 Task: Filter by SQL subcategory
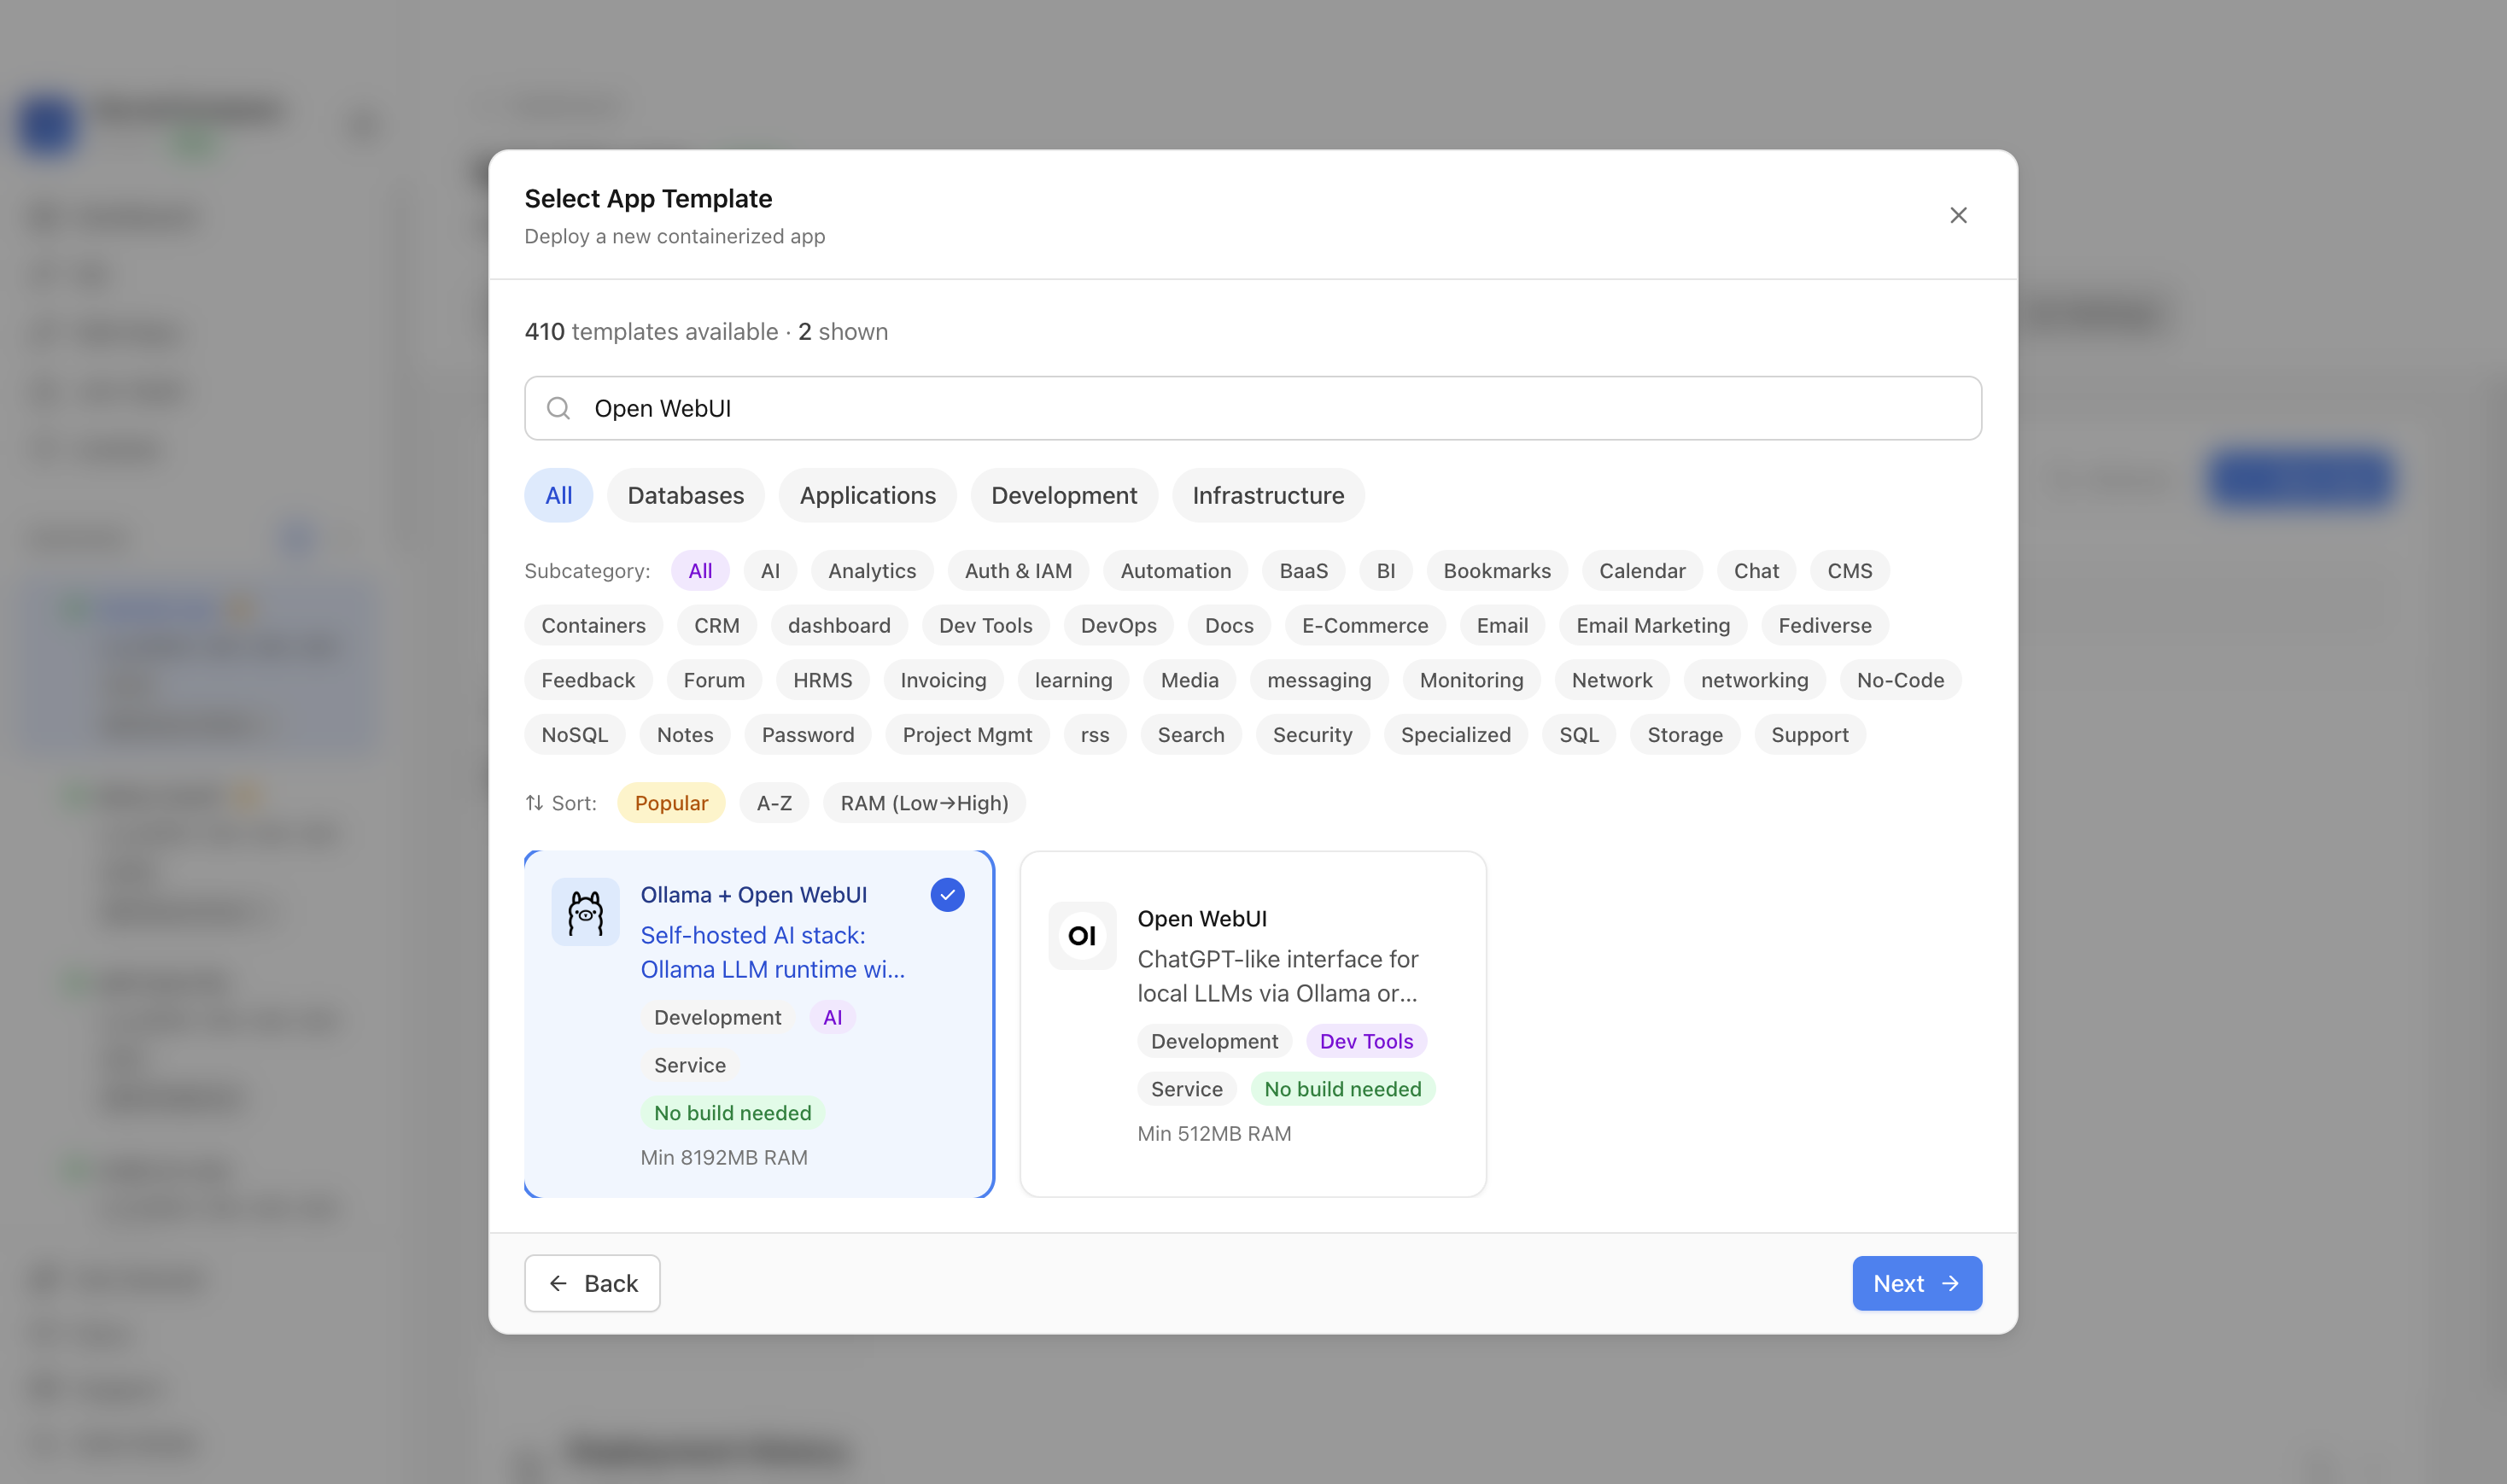[1579, 735]
